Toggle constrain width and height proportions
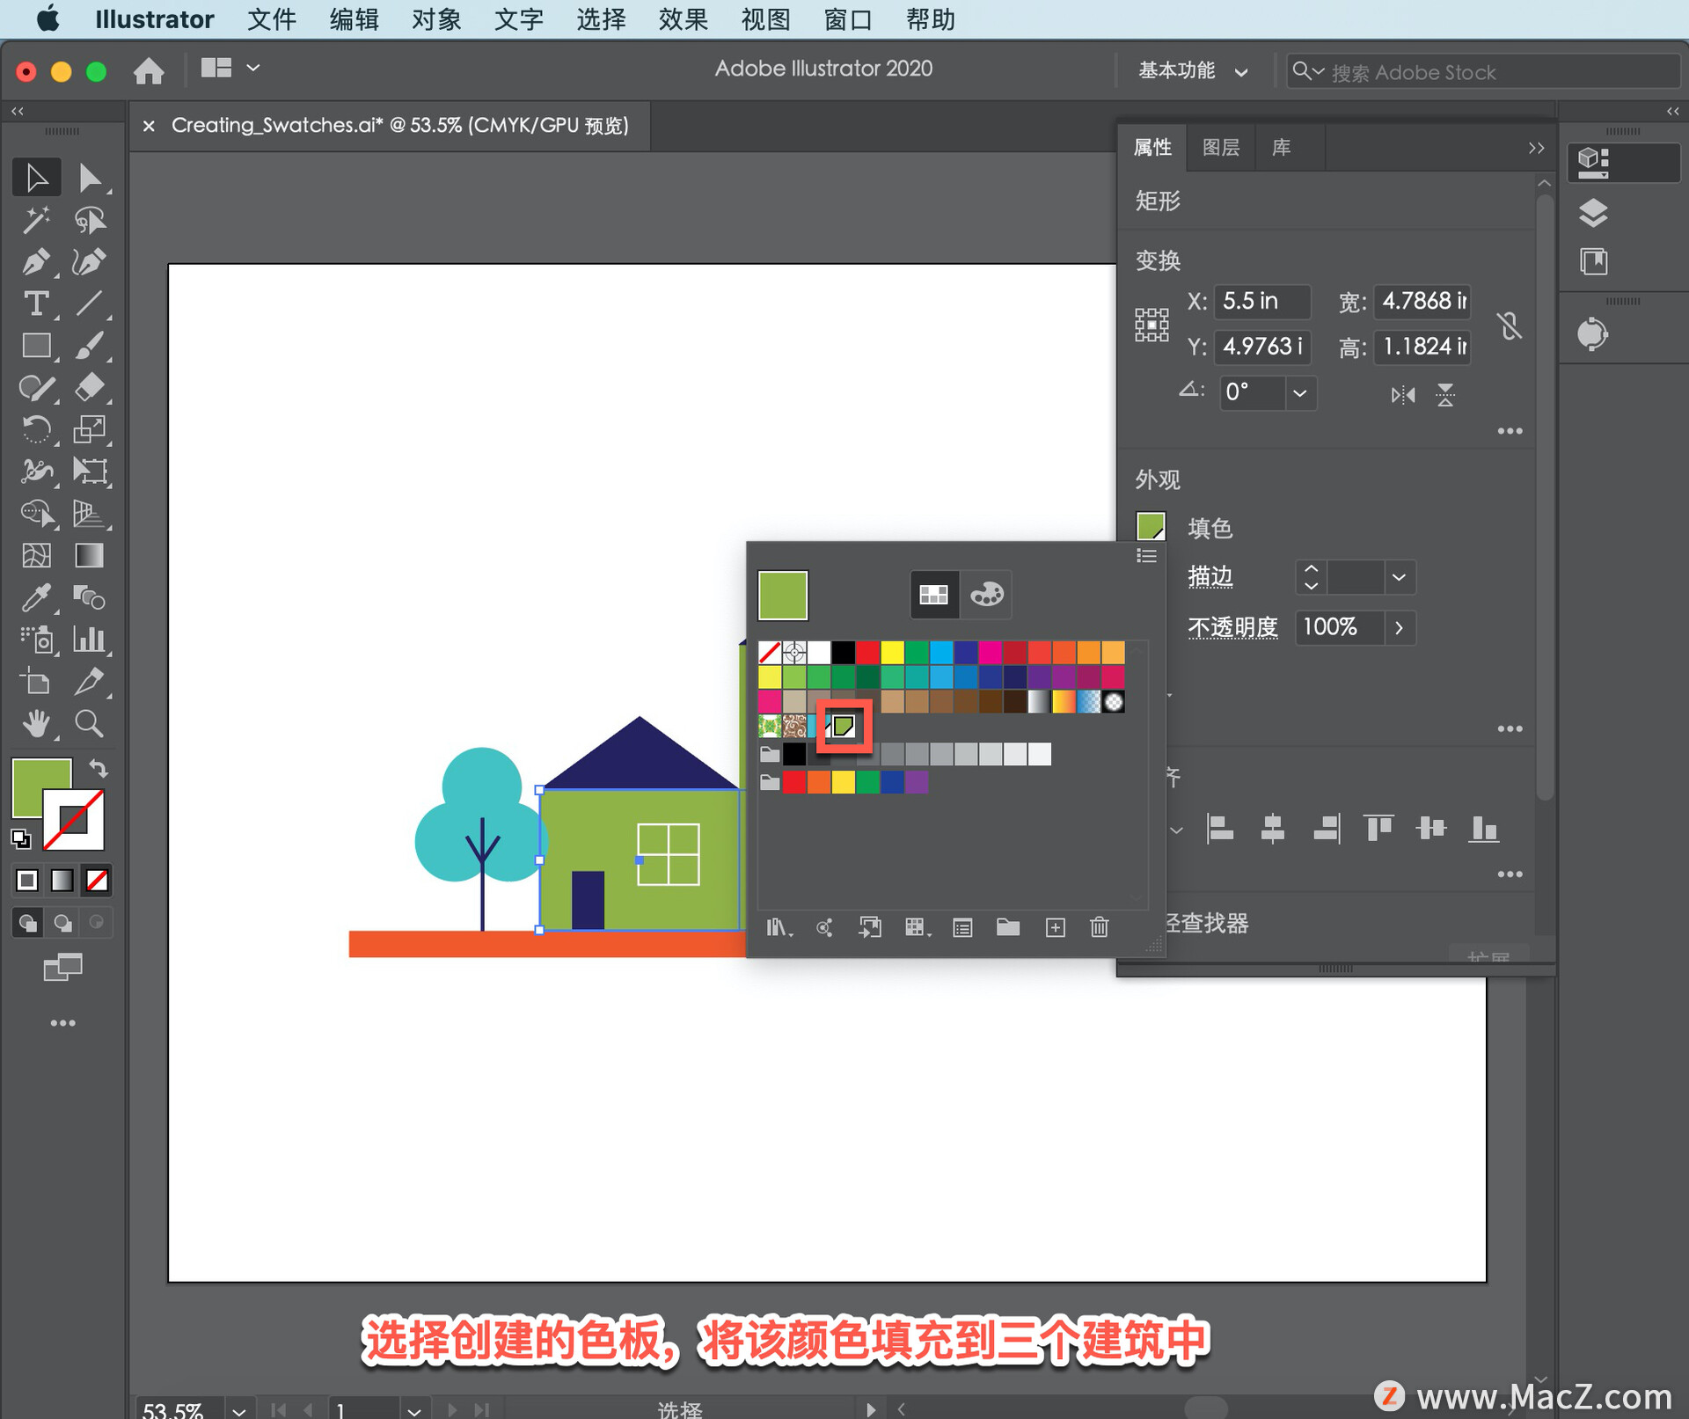This screenshot has width=1689, height=1419. [x=1510, y=325]
